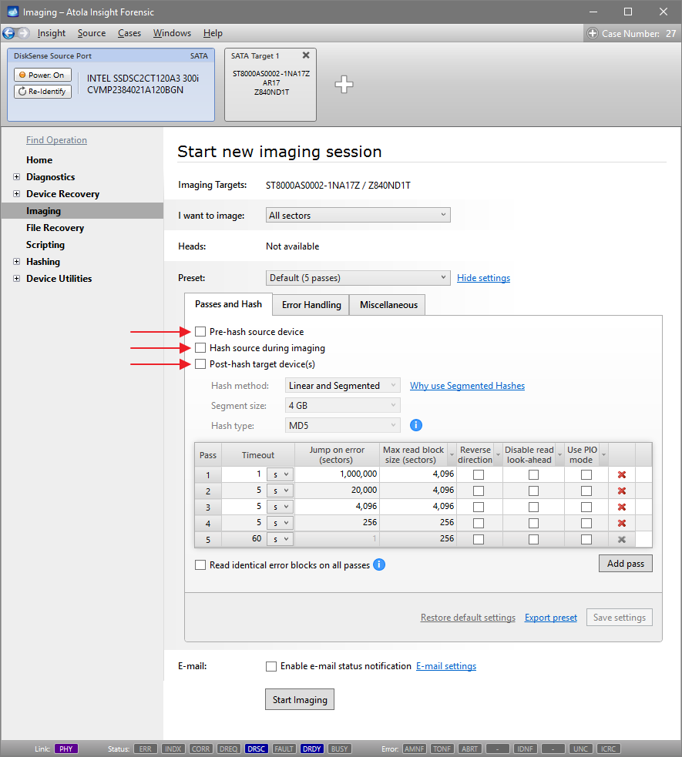Viewport: 682px width, 757px height.
Task: Click the back navigation arrow
Action: [x=9, y=33]
